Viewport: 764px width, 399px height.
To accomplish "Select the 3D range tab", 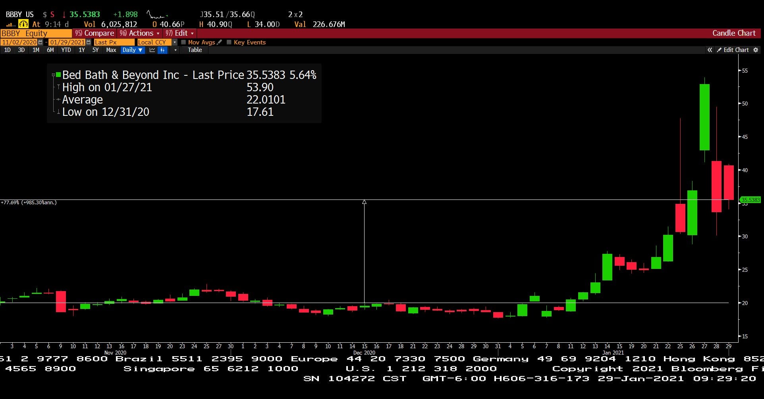I will click(x=21, y=50).
